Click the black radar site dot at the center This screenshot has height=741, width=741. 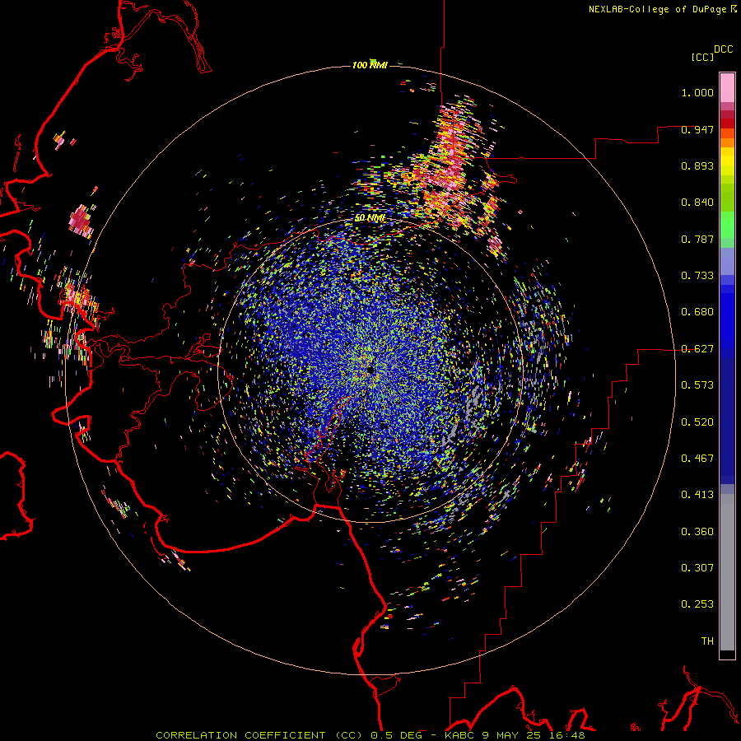pyautogui.click(x=370, y=370)
